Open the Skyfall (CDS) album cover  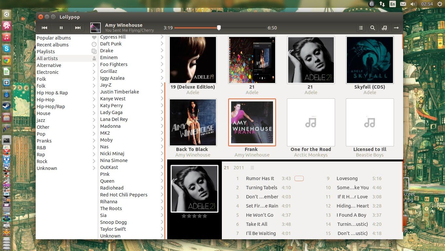tap(370, 60)
